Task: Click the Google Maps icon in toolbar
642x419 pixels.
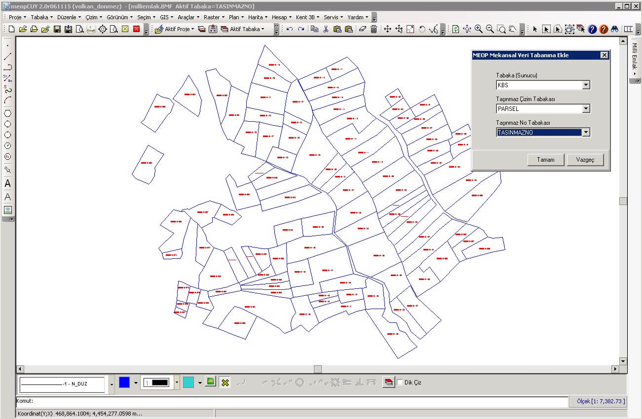Action: click(x=91, y=29)
